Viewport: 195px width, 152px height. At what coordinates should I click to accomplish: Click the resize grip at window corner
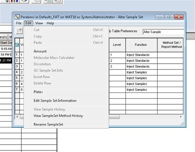tap(182, 124)
